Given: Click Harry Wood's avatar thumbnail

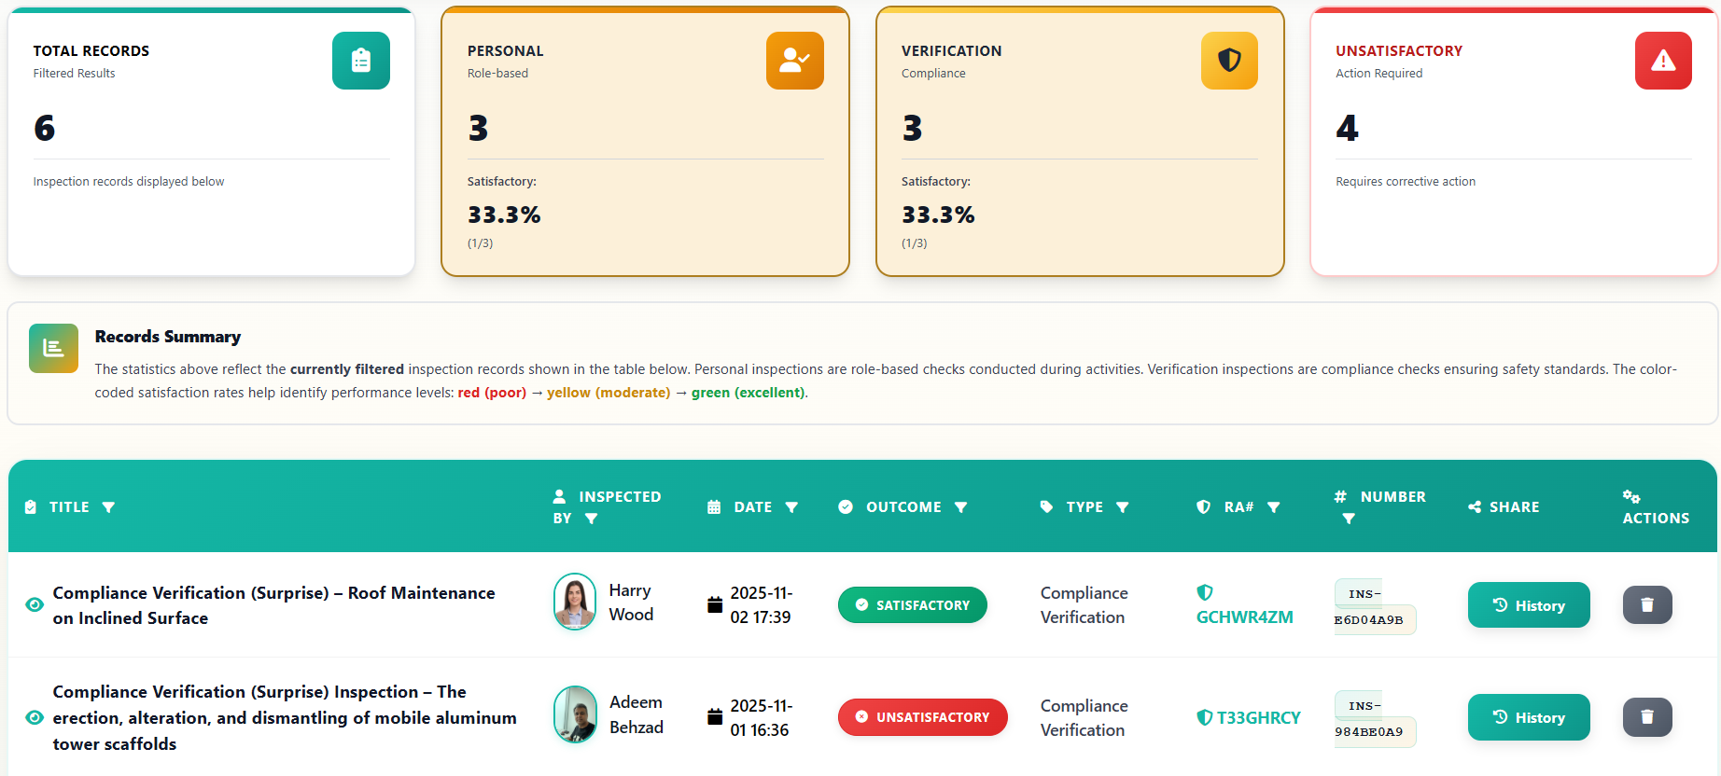Looking at the screenshot, I should pos(575,602).
